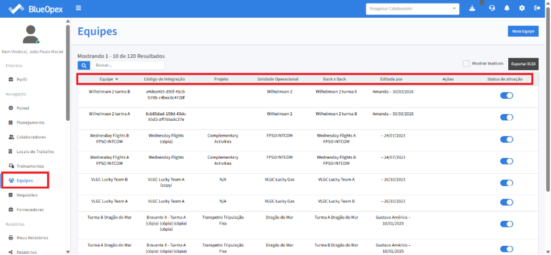Click the logout icon
Screen dimensions: 551x255
coord(536,9)
